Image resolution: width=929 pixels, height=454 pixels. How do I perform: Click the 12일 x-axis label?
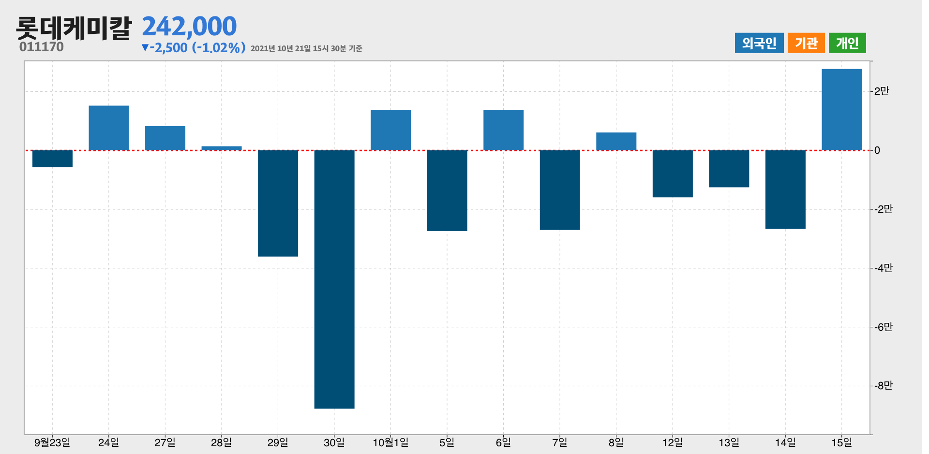(673, 442)
